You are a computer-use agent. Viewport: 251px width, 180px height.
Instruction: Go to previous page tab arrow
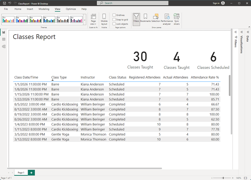[9, 173]
